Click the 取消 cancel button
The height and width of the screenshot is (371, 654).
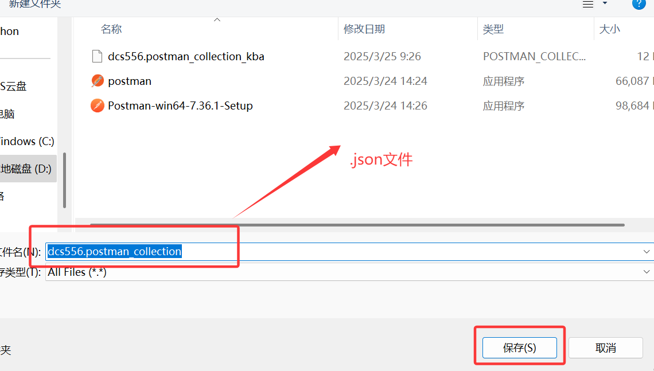pyautogui.click(x=605, y=347)
